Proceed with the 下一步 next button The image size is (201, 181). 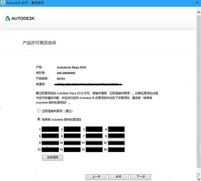tap(141, 177)
